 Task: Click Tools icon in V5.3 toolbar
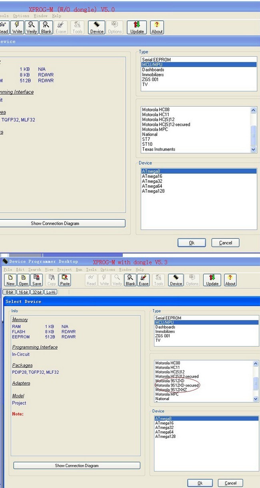pos(158,280)
